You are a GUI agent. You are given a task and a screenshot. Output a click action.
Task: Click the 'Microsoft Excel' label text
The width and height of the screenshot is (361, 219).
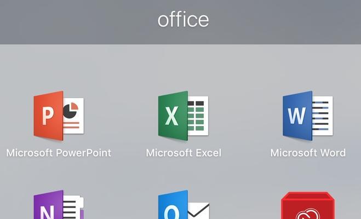click(x=184, y=153)
